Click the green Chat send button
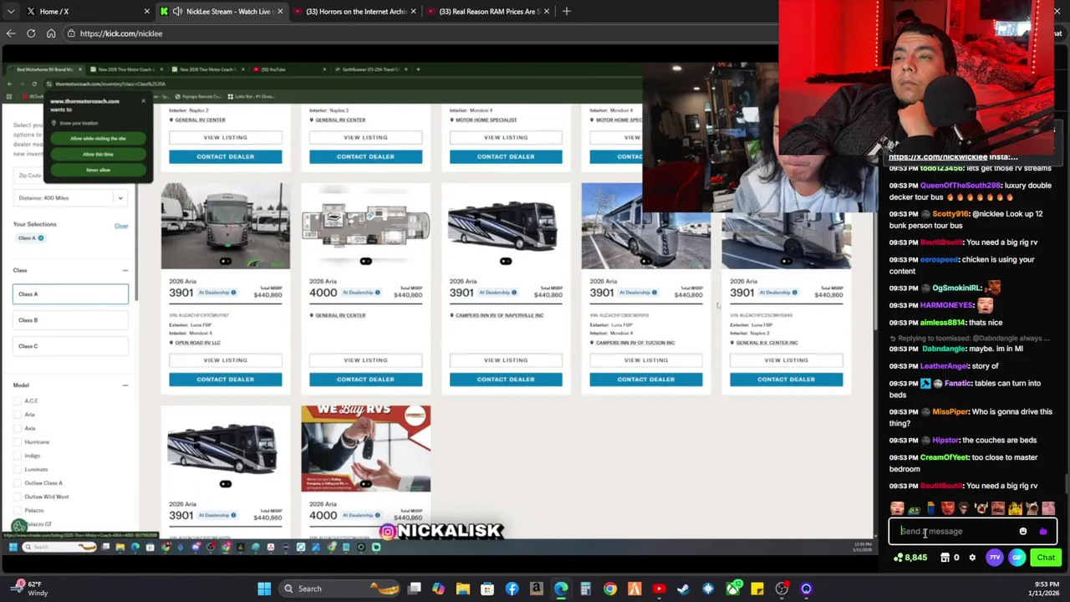Viewport: 1070px width, 602px height. (1046, 558)
